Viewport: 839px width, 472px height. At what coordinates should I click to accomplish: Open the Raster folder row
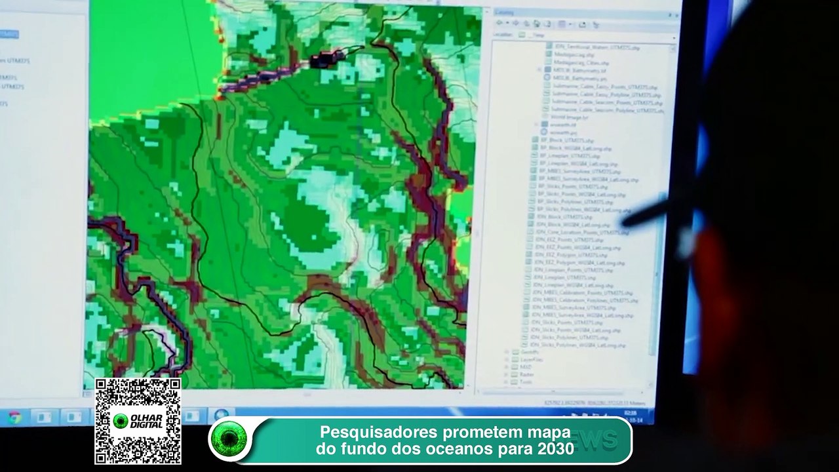pos(523,374)
